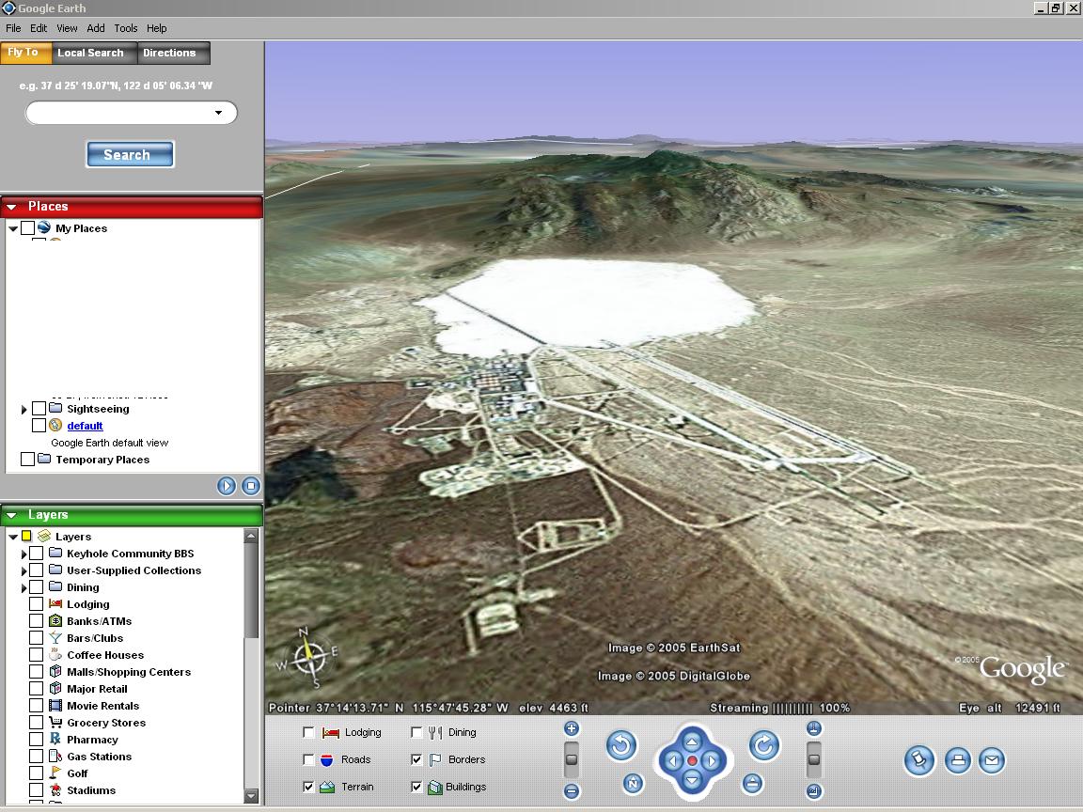Open the Add menu
The image size is (1083, 812).
click(96, 28)
